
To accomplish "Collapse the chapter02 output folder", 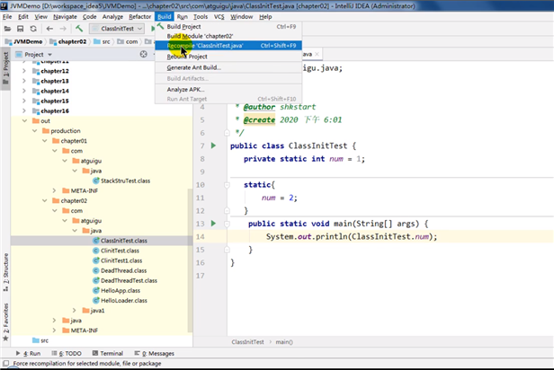I will tap(45, 200).
